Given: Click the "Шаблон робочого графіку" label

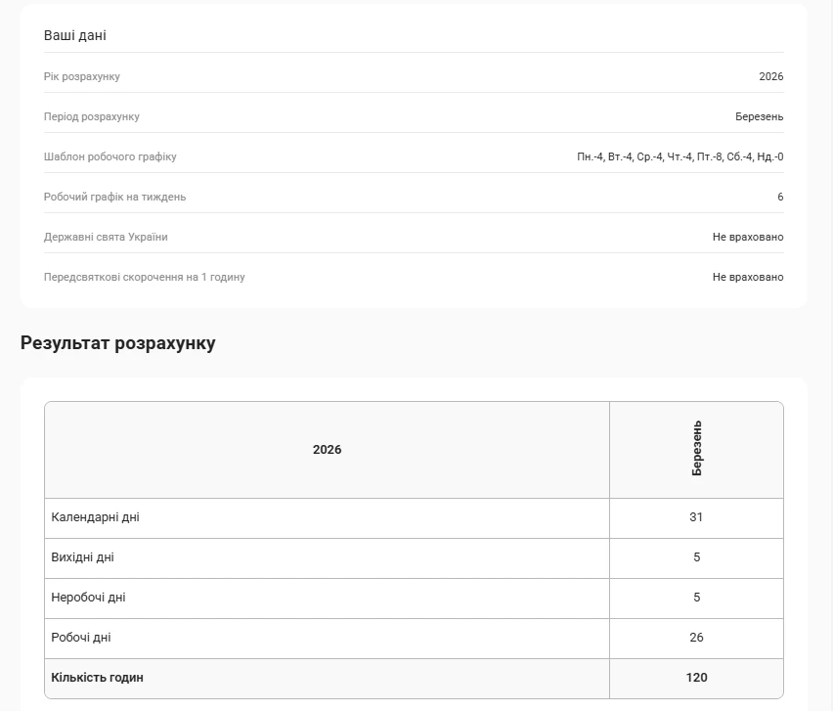Looking at the screenshot, I should click(110, 156).
